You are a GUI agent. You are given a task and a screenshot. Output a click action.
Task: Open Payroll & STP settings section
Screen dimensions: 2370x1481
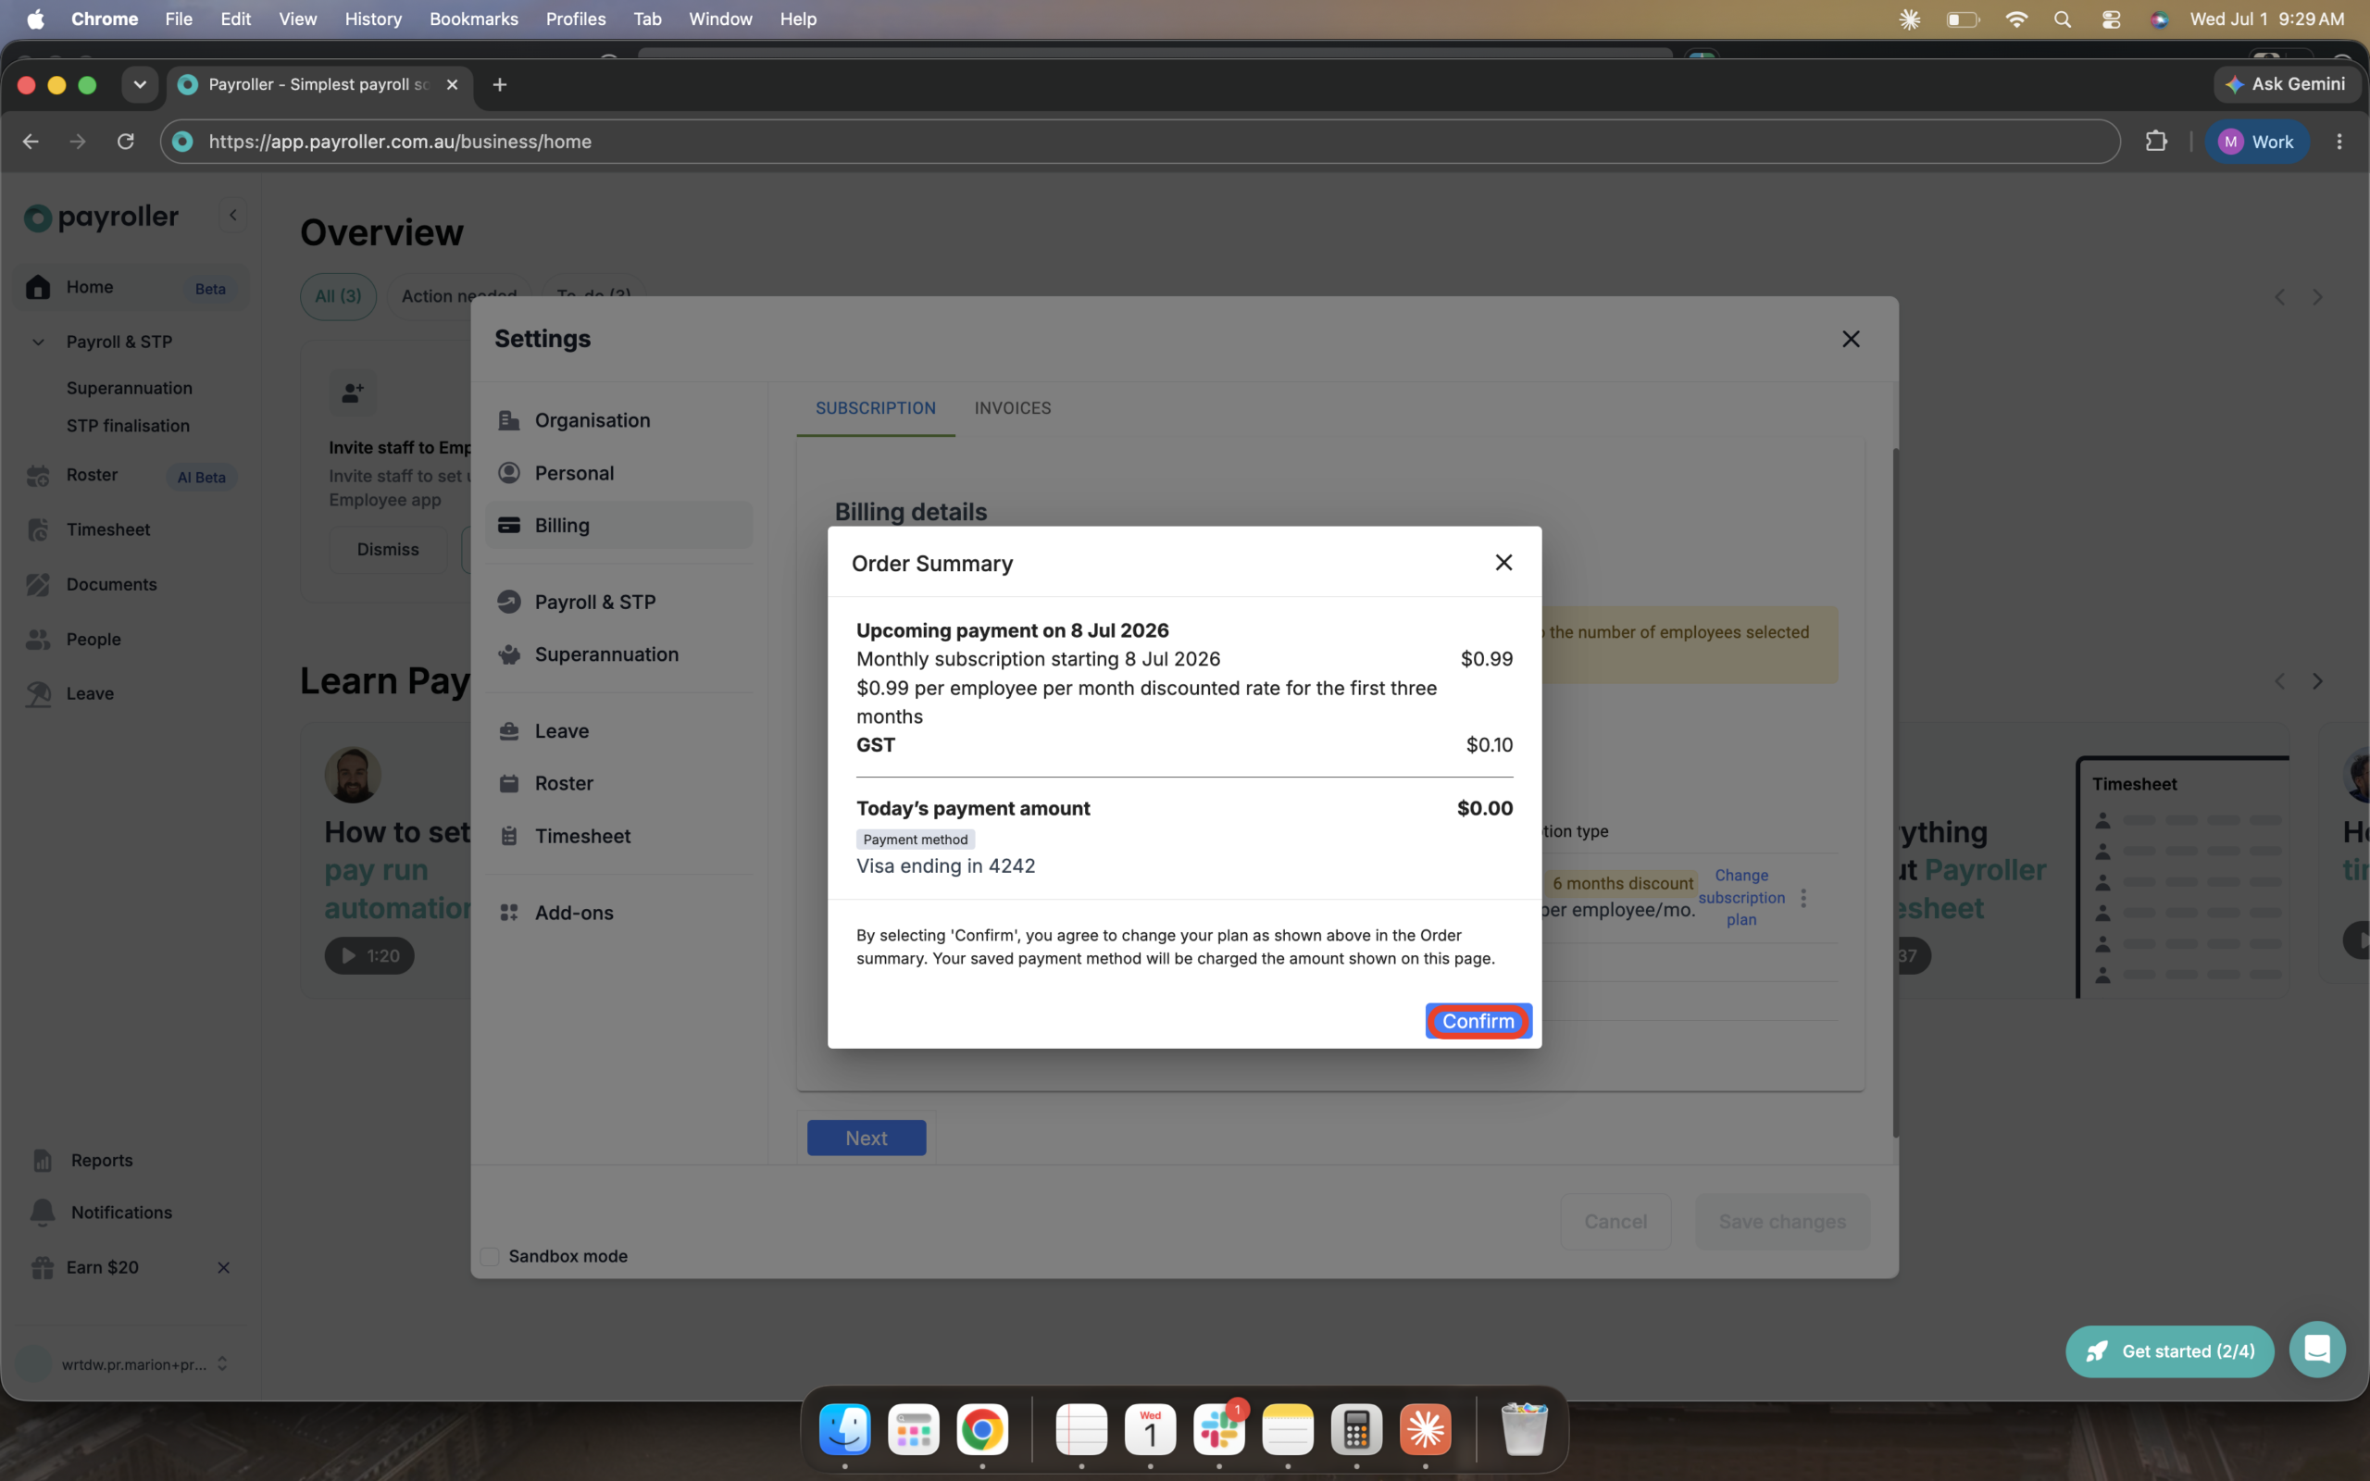[619, 603]
